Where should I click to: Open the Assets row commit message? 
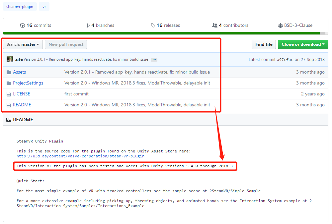(137, 72)
